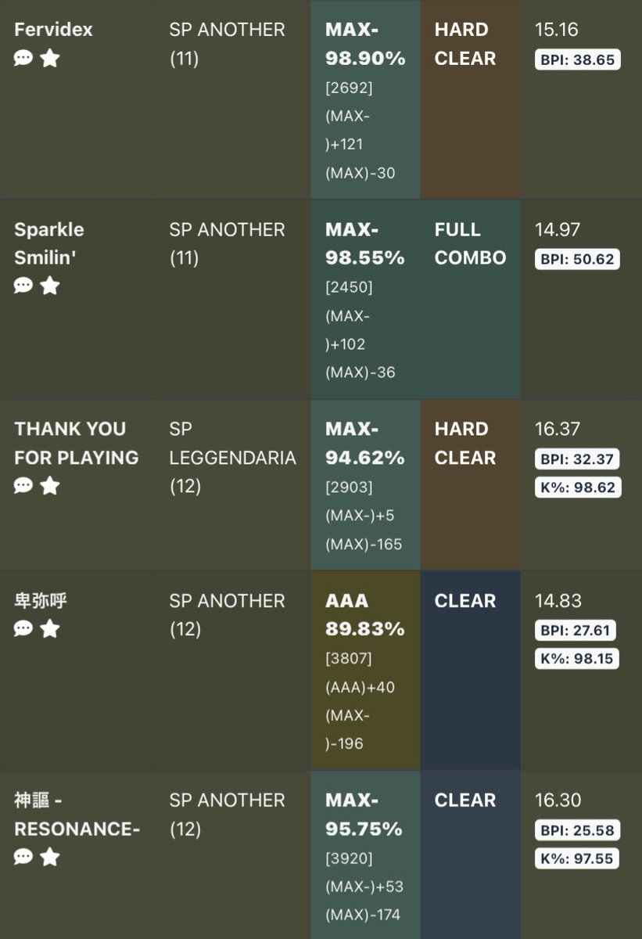This screenshot has height=939, width=642.
Task: Click the MAX- 95.75% score cell
Action: click(365, 854)
